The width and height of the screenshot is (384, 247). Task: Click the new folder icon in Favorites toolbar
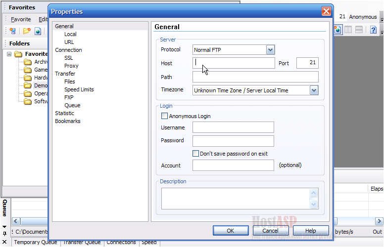[x=26, y=31]
